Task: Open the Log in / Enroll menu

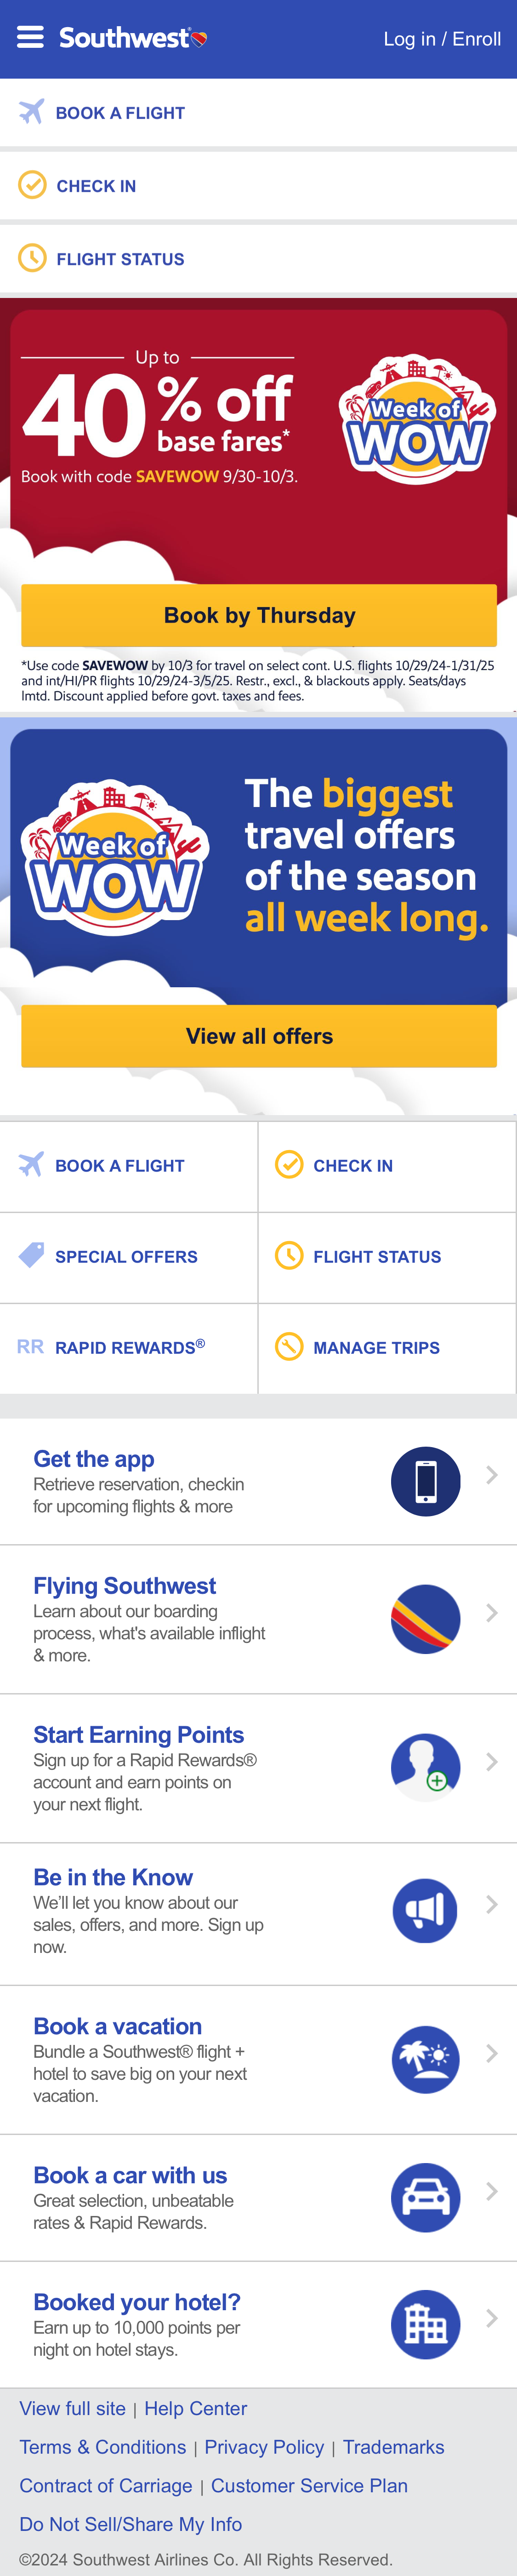Action: [443, 38]
